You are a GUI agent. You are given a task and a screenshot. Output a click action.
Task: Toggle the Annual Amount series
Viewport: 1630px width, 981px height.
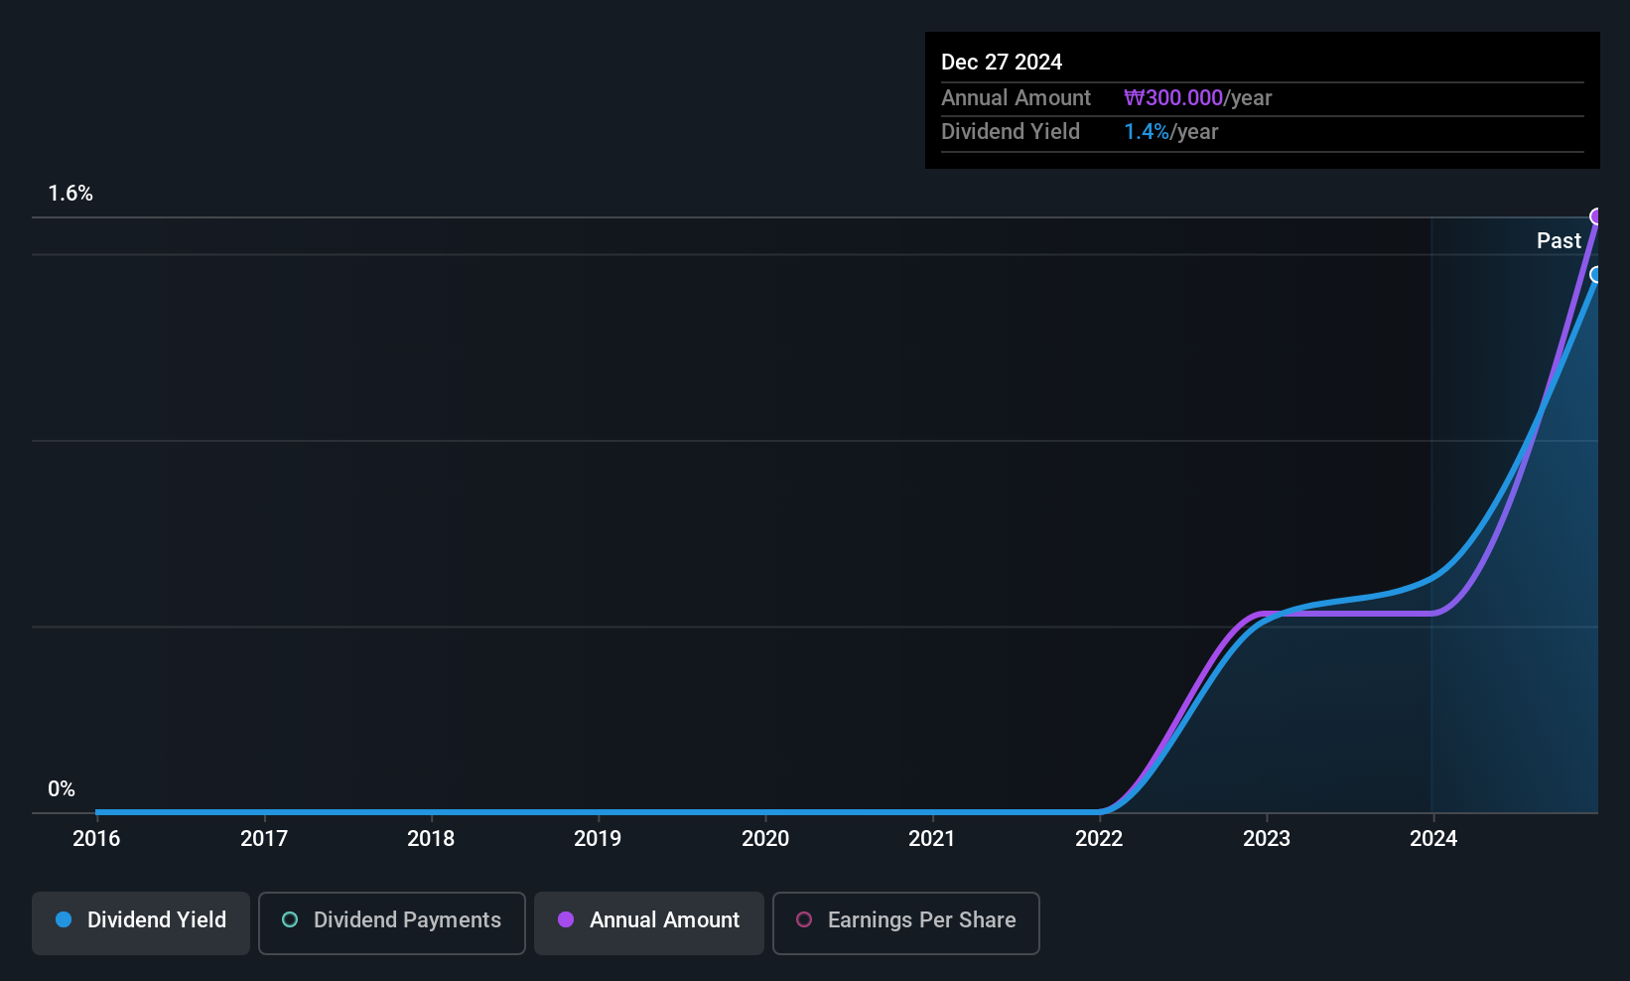[649, 922]
